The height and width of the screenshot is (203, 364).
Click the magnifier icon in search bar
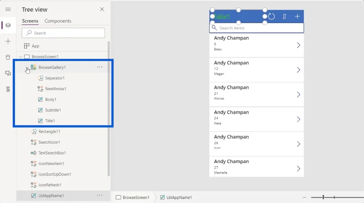[x=214, y=28]
